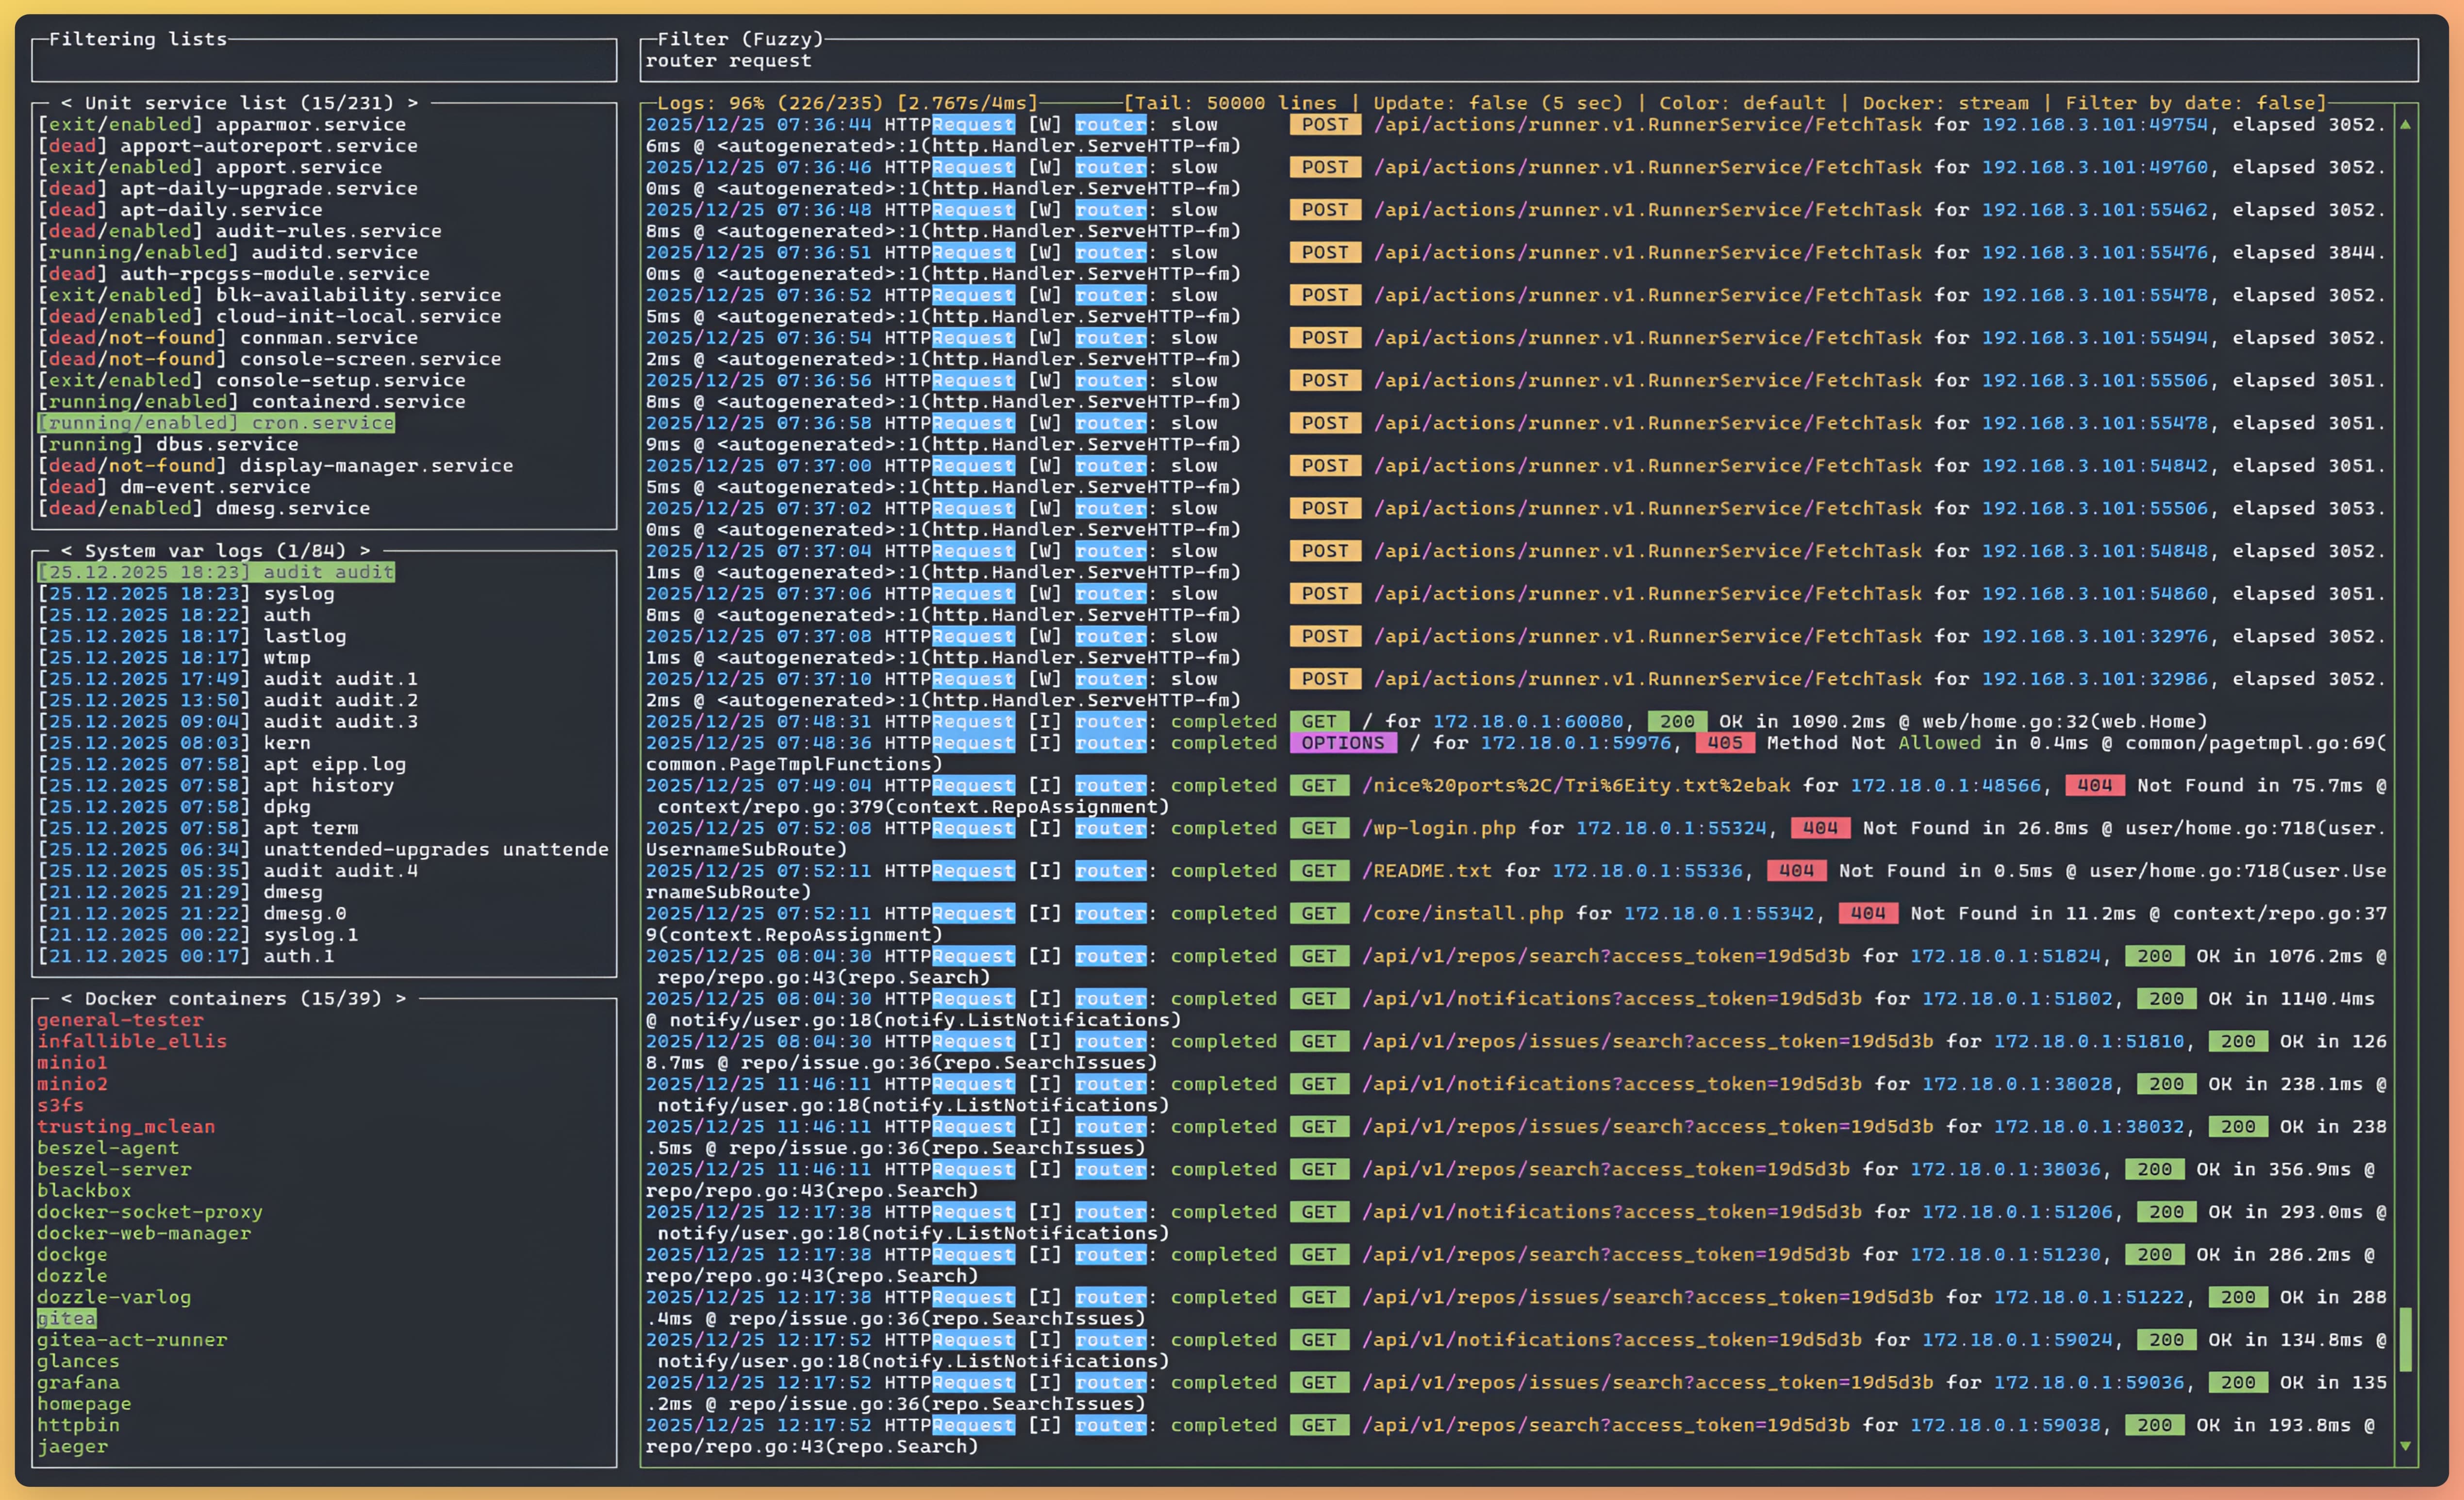The width and height of the screenshot is (2464, 1500).
Task: Select highlighted cron.service unit
Action: [216, 423]
